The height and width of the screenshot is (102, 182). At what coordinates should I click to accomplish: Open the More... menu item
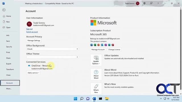pyautogui.click(x=9, y=89)
